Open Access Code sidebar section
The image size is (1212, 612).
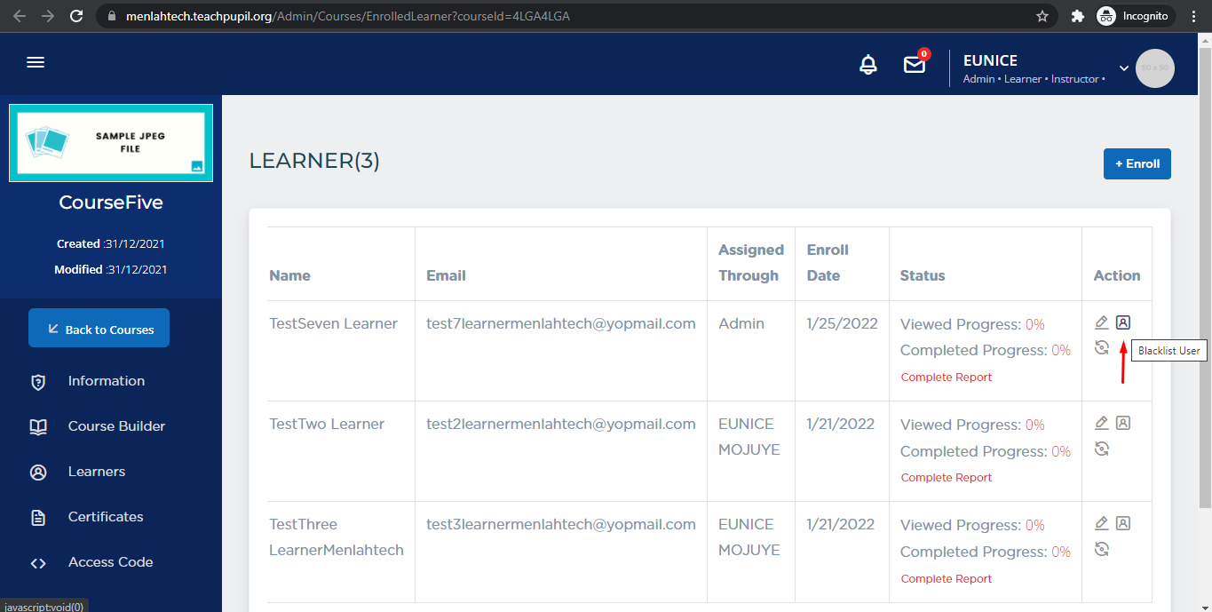(x=110, y=562)
